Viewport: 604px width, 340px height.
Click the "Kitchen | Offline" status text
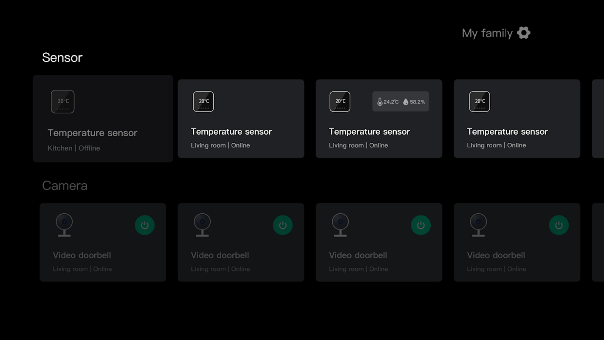pos(74,148)
